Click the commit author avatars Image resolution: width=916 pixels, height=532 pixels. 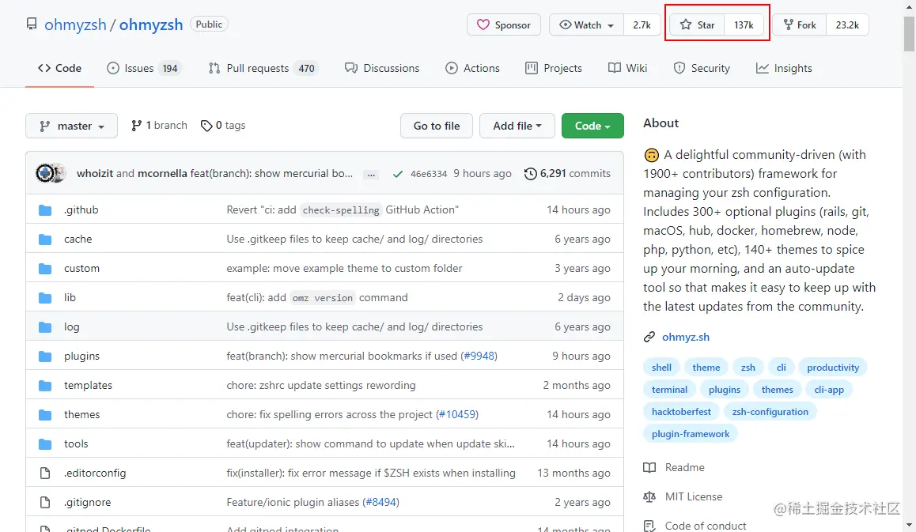51,173
